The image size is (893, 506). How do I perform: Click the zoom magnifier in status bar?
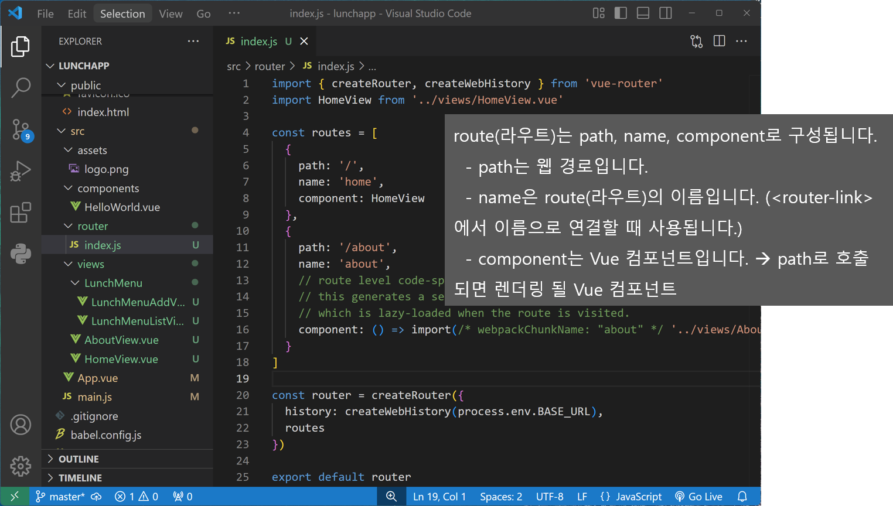391,496
